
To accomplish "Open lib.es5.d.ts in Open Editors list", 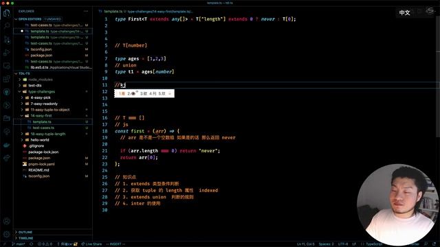I will coord(53,67).
